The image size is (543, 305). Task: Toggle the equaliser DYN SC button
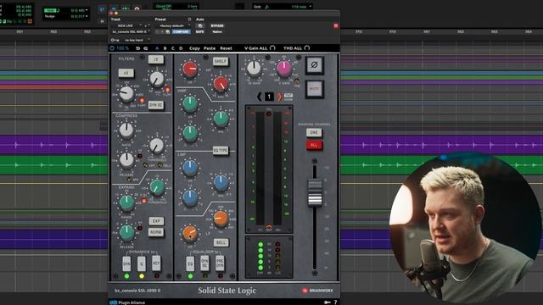coord(204,263)
